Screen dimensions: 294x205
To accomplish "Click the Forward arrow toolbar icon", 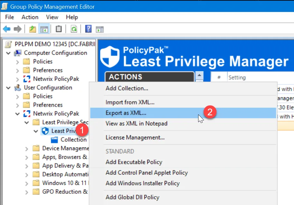I will [x=17, y=29].
